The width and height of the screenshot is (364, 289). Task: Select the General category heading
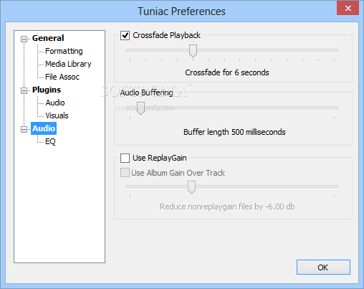pos(48,38)
